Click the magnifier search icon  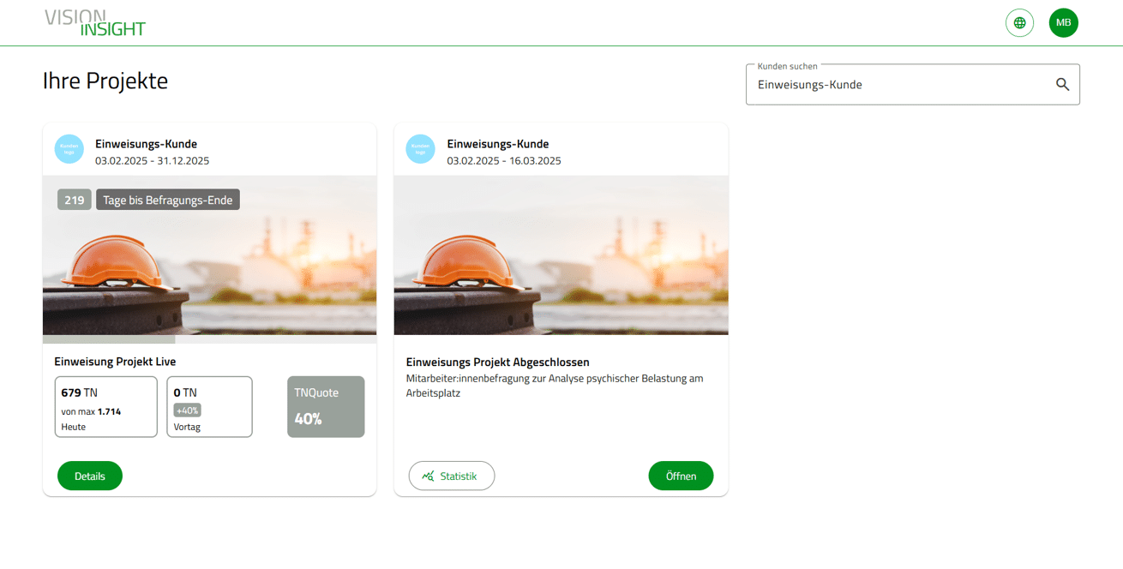[1062, 85]
